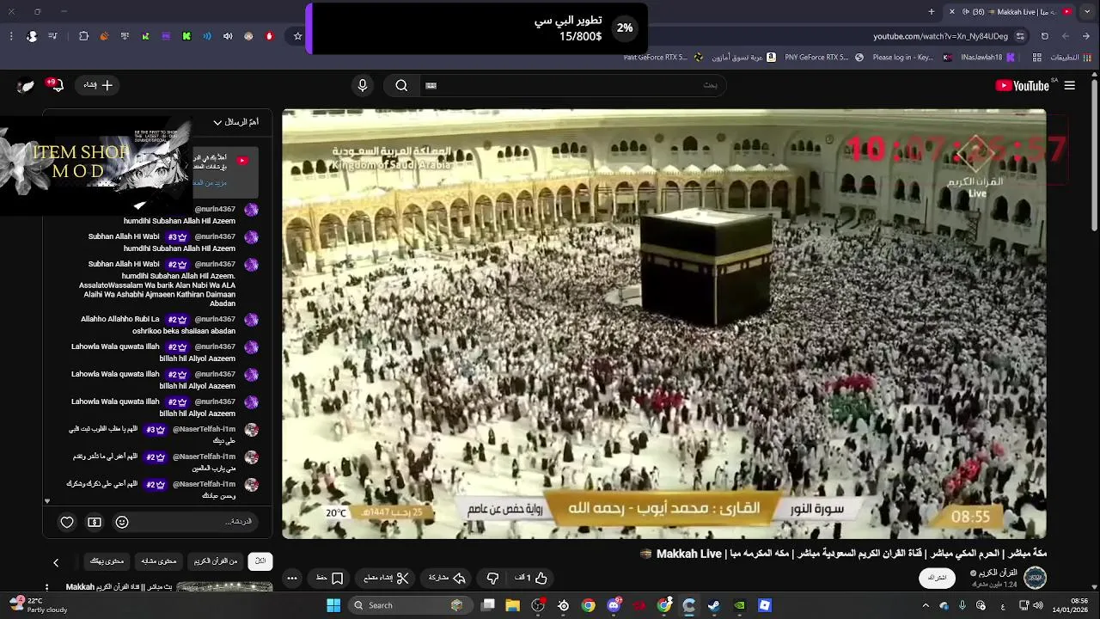1100x619 pixels.
Task: Click the address bar URL
Action: coord(940,36)
